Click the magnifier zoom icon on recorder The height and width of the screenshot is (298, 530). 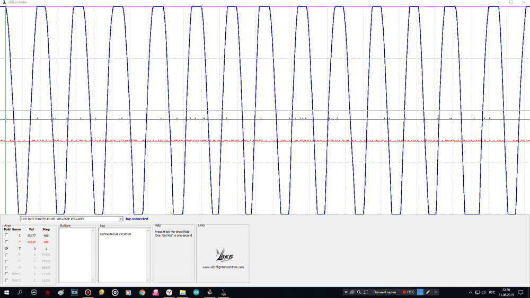[359, 292]
